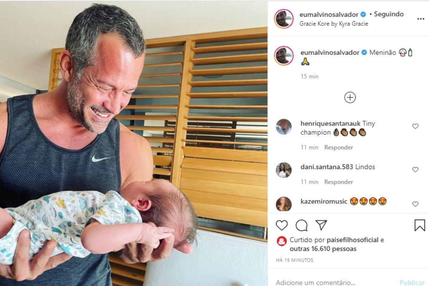Screen dimensions: 429x286
Task: Like kazemiromusic's comment
Action: click(x=415, y=204)
